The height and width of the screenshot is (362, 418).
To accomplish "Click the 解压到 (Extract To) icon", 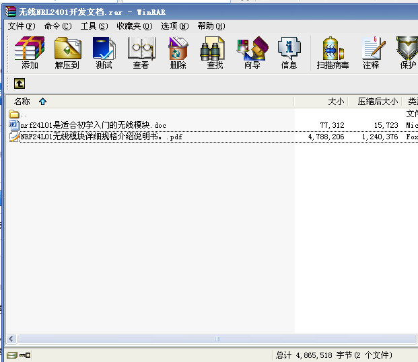I will point(67,52).
